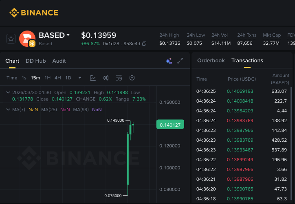Select the 1s interval
295x204 pixels.
pyautogui.click(x=24, y=78)
